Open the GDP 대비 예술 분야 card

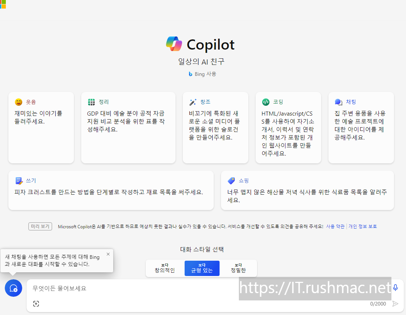[x=128, y=128]
